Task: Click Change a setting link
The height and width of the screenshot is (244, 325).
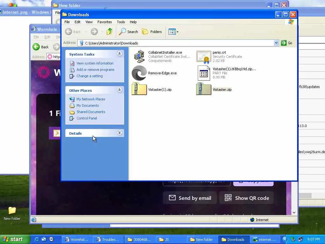Action: pos(90,76)
